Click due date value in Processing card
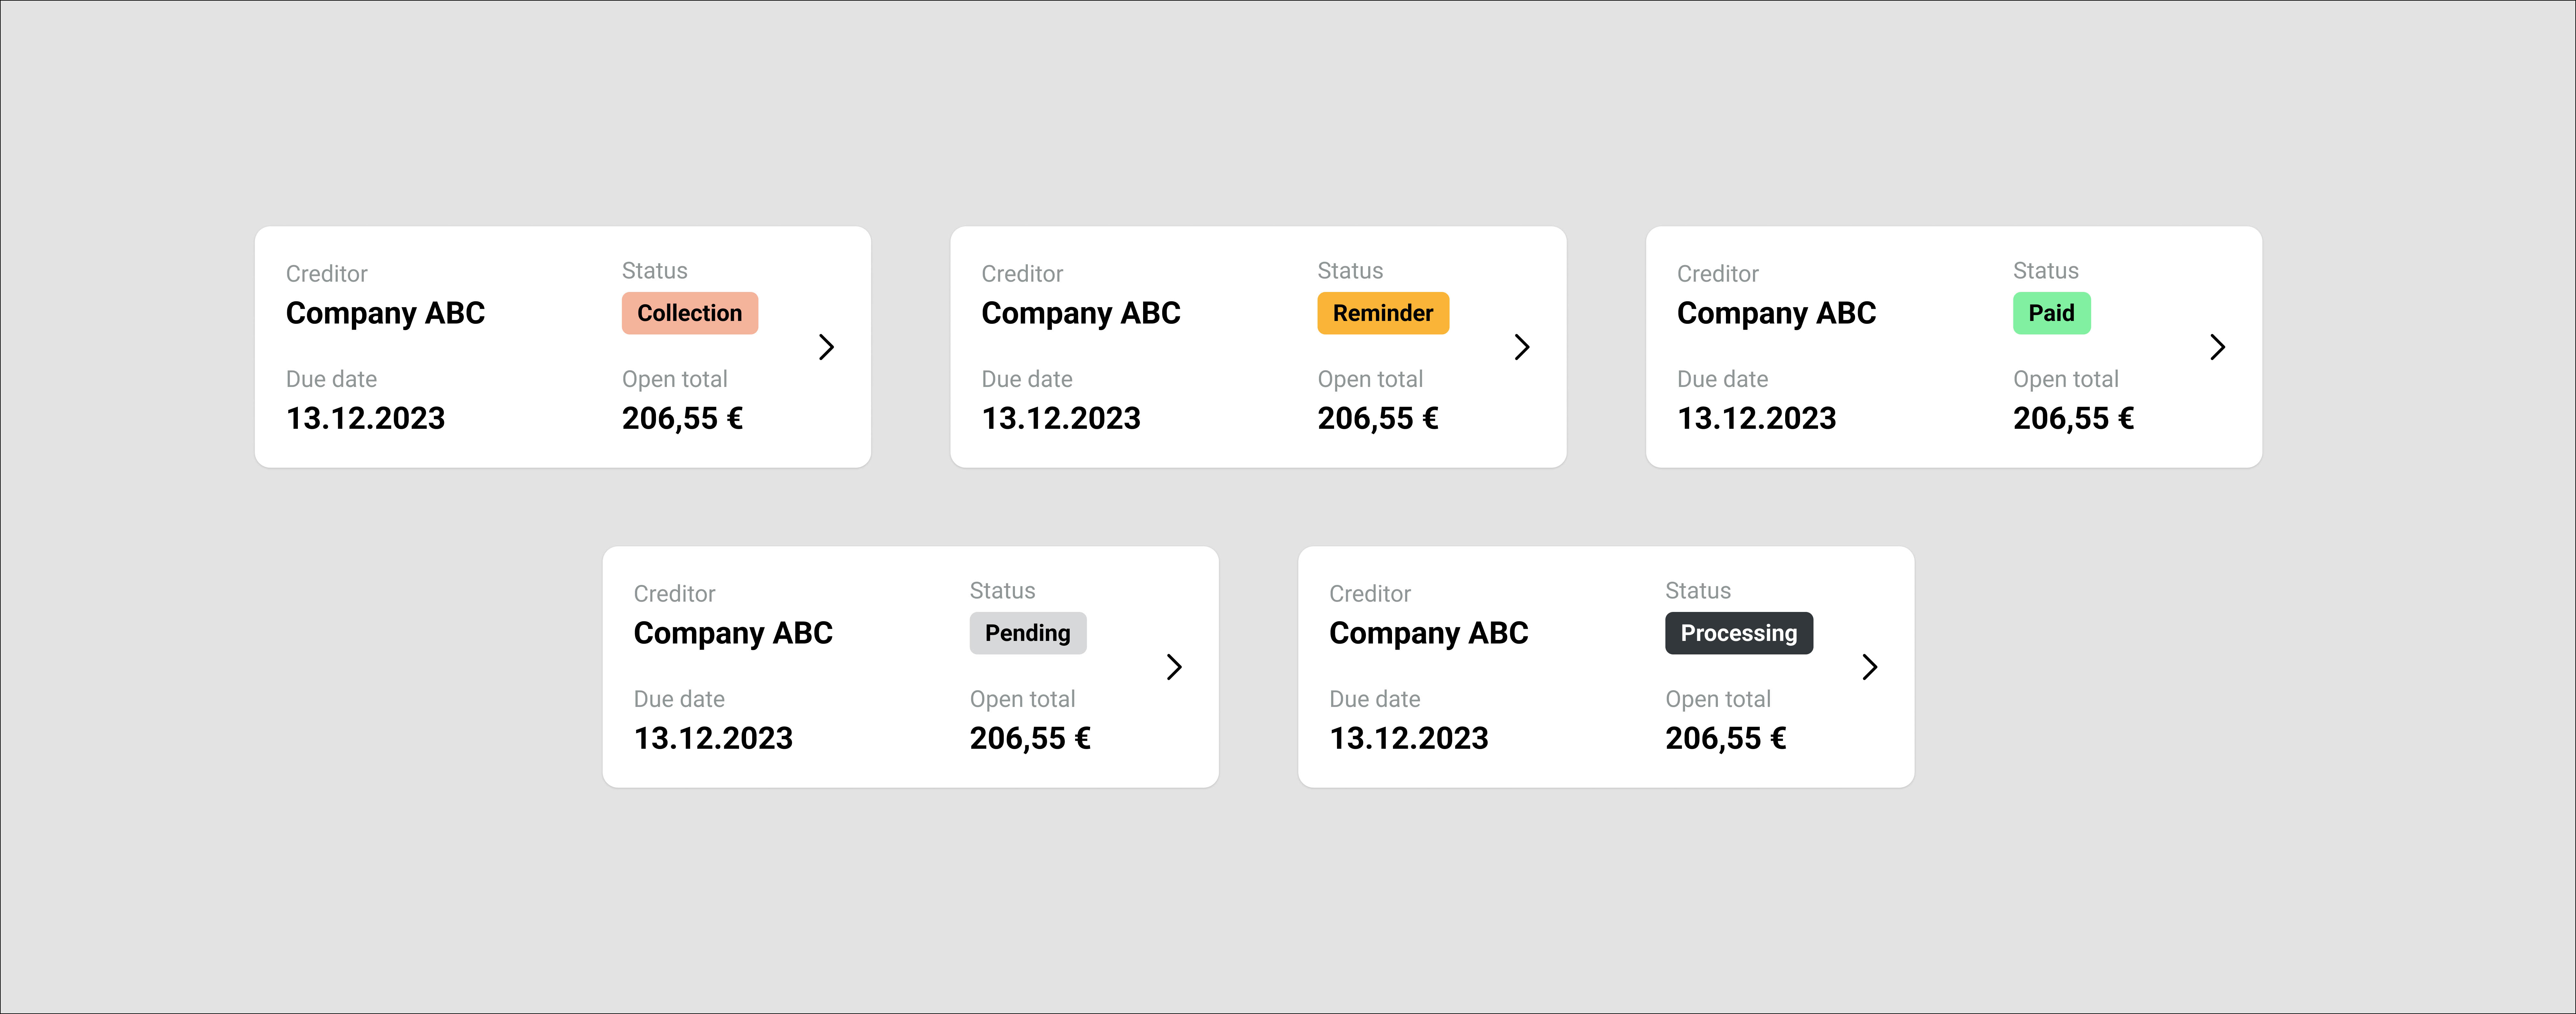Screen dimensions: 2576x1014 click(x=1408, y=738)
